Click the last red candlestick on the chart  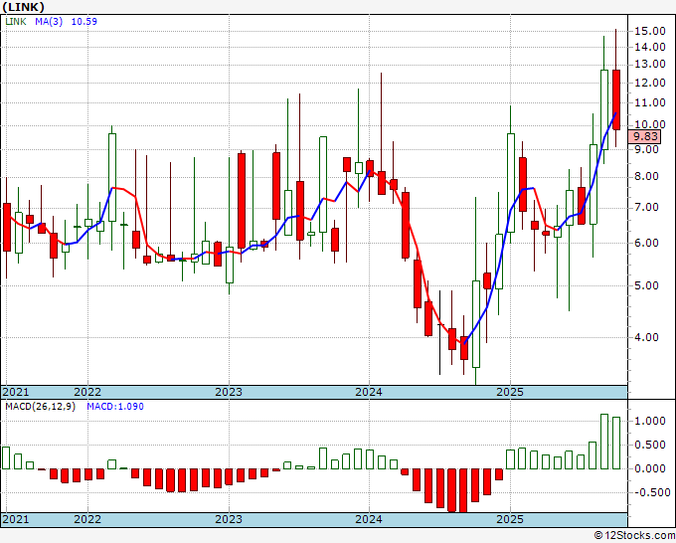coord(616,99)
